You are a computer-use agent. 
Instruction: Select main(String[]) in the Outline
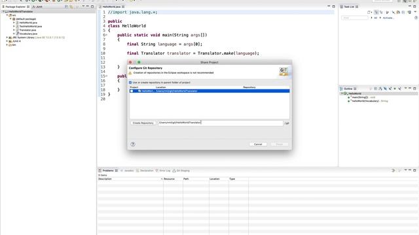click(360, 97)
